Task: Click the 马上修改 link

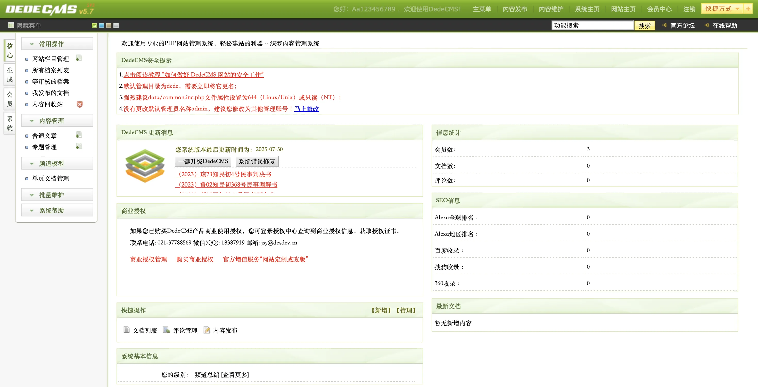Action: [306, 108]
